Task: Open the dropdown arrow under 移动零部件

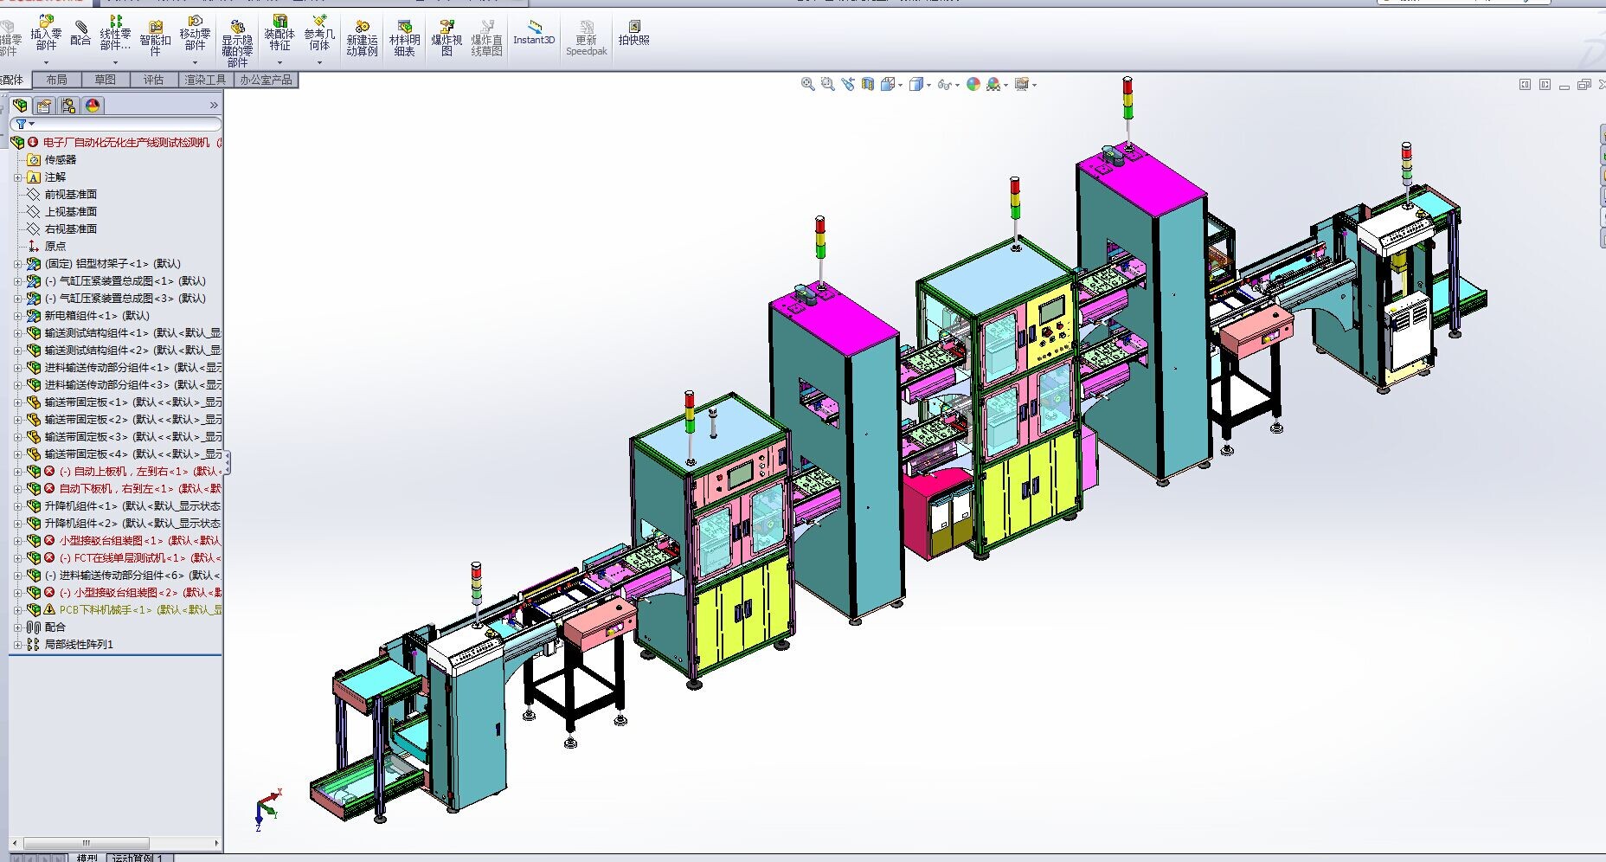Action: coord(195,62)
